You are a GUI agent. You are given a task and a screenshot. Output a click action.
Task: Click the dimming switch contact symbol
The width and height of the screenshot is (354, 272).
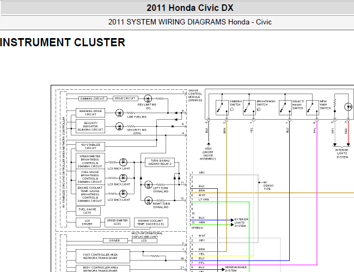pos(222,108)
